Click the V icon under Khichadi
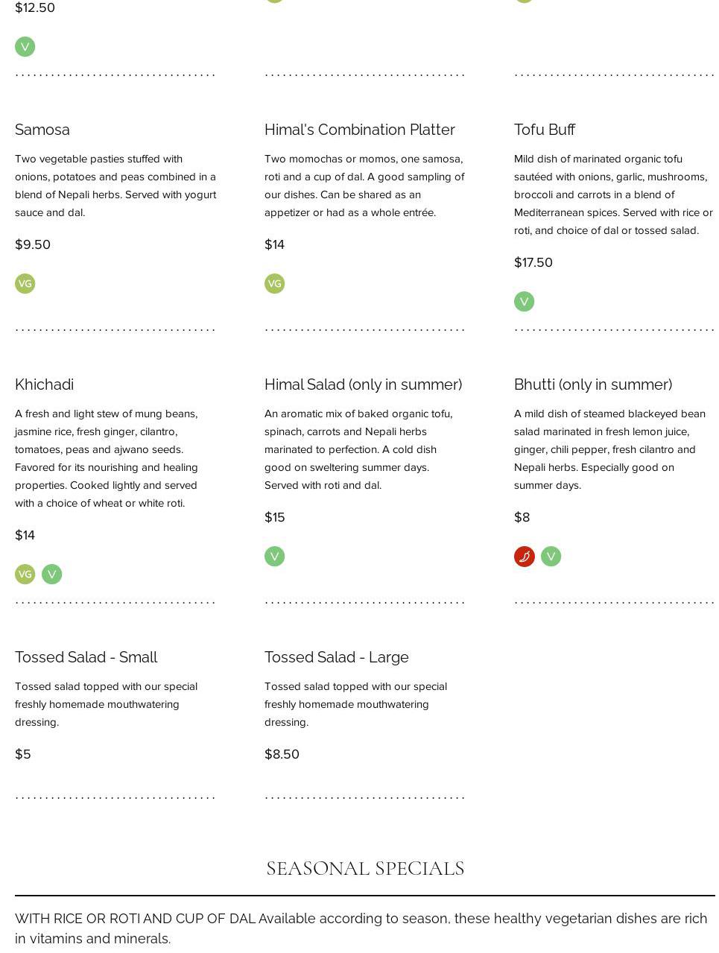 coord(51,574)
